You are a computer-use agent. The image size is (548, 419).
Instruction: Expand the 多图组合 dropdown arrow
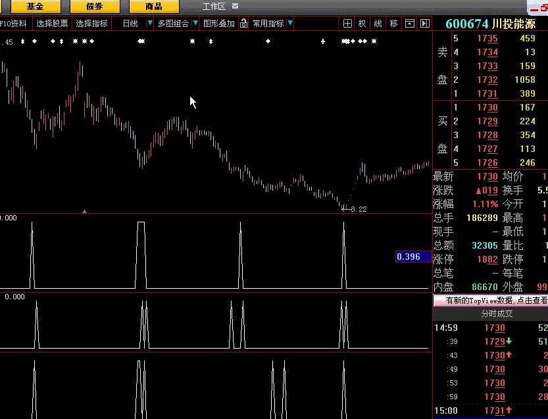point(195,24)
